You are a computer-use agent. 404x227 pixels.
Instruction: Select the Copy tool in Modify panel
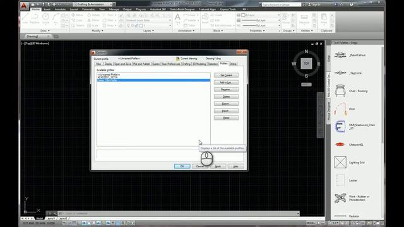77,20
